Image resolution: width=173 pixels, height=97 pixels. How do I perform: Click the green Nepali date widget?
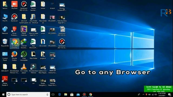[x=158, y=89]
